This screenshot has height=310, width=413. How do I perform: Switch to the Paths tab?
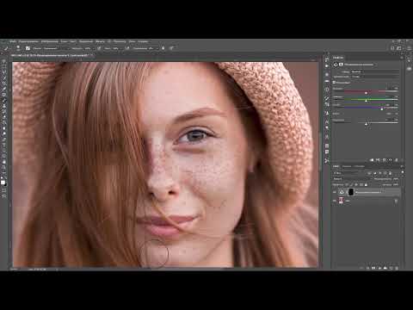(x=359, y=166)
